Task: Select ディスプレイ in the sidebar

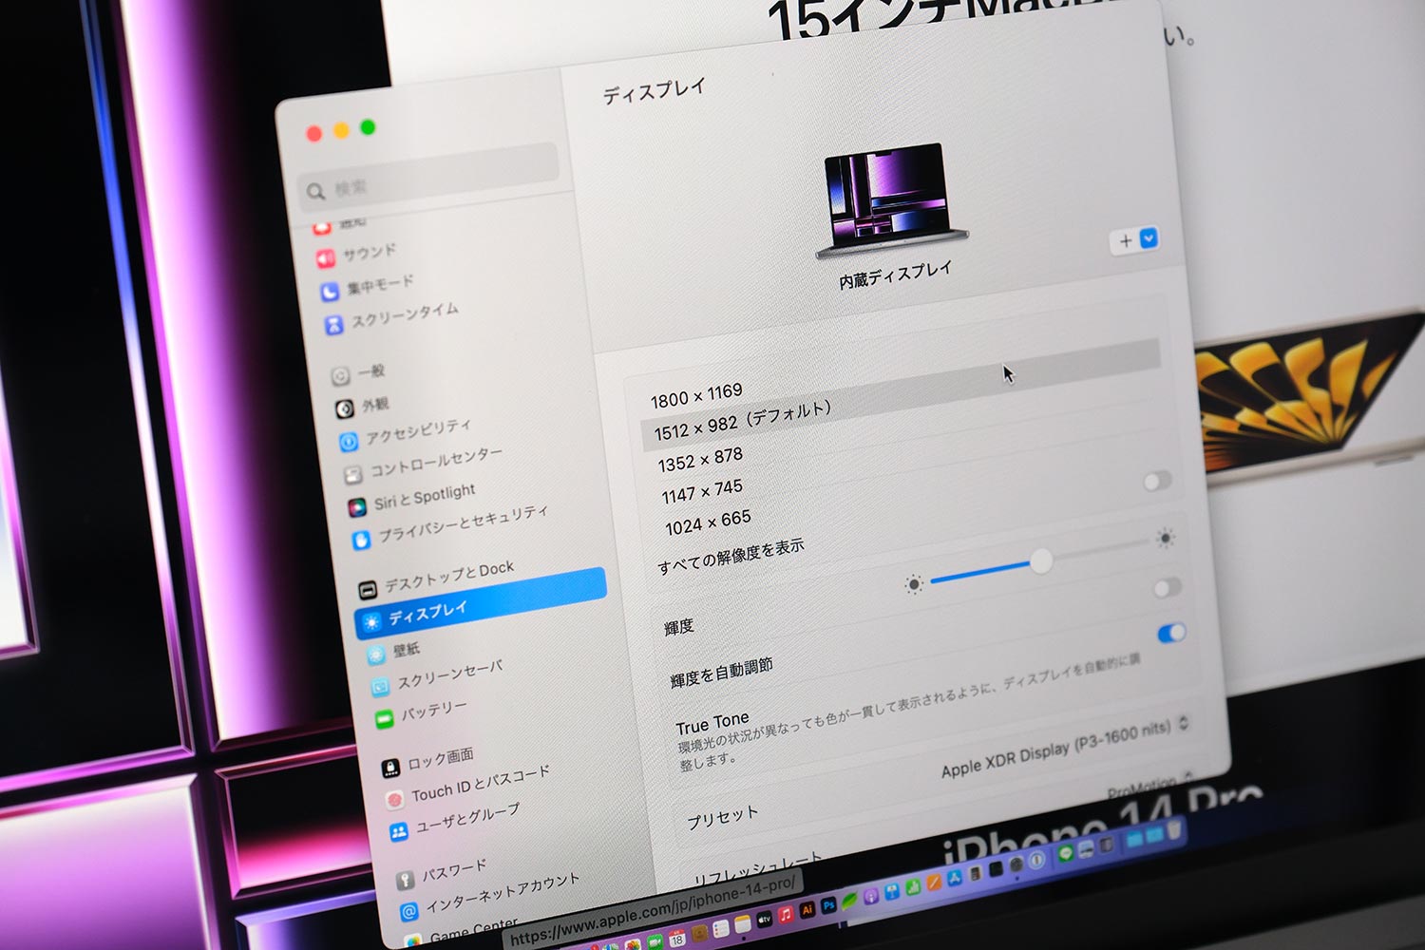Action: (480, 602)
